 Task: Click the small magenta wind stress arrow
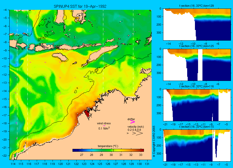pos(104,126)
